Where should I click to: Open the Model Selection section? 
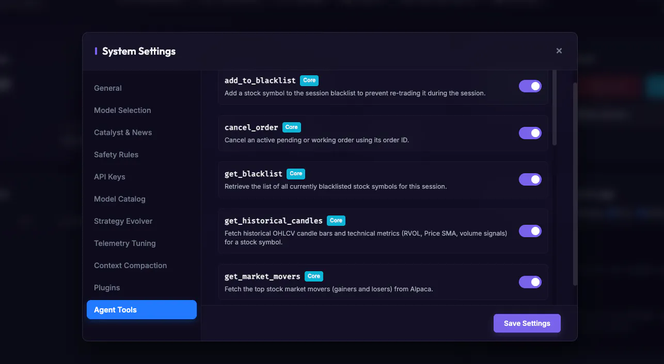(x=141, y=110)
